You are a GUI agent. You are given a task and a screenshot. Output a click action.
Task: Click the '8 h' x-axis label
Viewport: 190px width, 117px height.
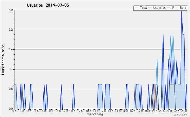pyautogui.click(x=73, y=111)
